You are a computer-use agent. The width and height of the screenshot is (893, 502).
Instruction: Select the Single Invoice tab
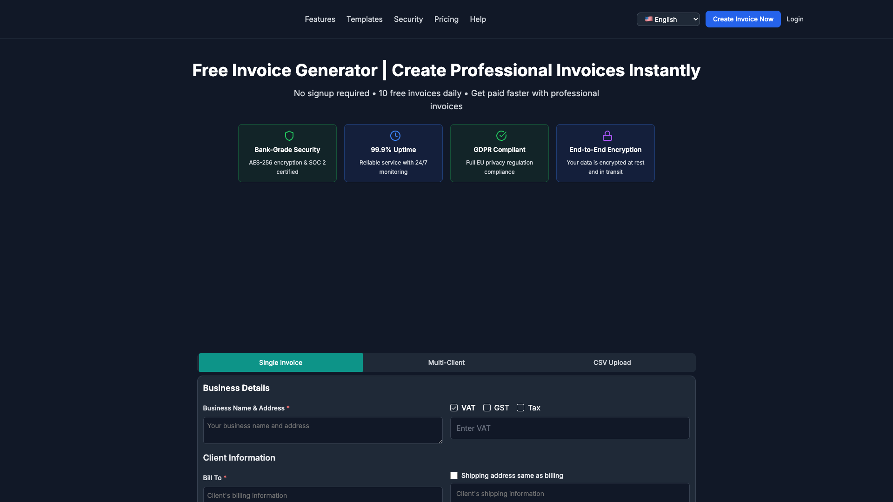[x=280, y=363]
